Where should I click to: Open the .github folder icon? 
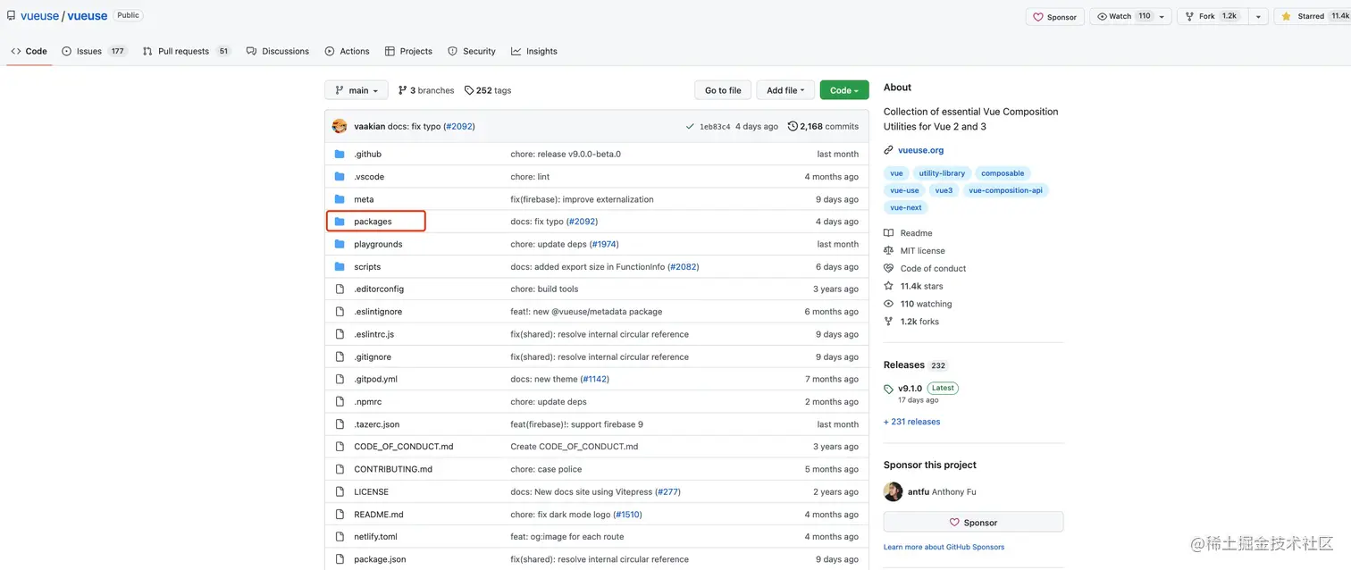tap(340, 154)
